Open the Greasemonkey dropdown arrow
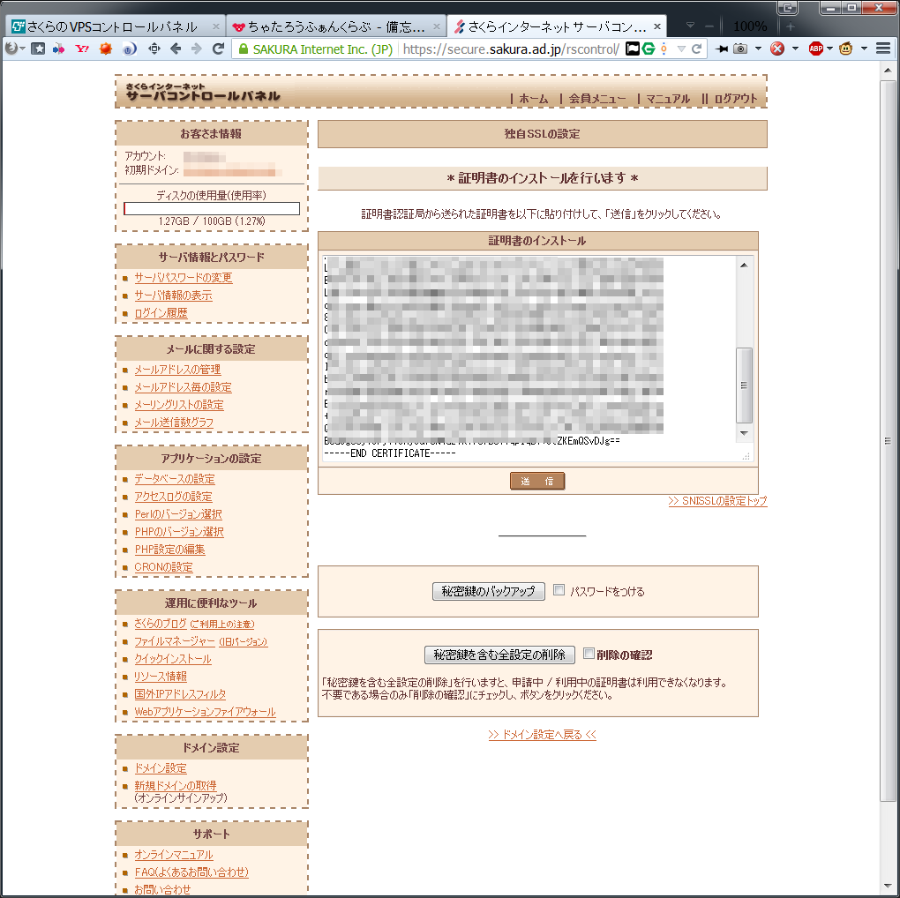 [x=864, y=49]
